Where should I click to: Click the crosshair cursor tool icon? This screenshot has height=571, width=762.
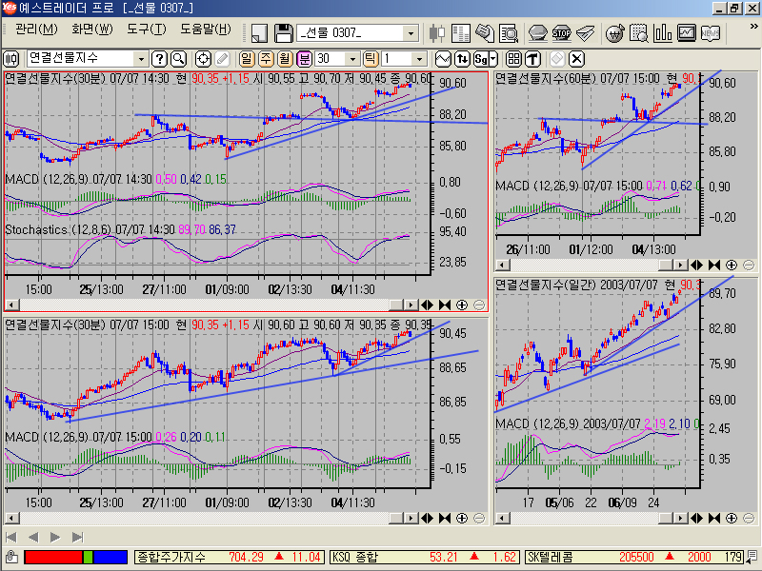click(x=203, y=58)
